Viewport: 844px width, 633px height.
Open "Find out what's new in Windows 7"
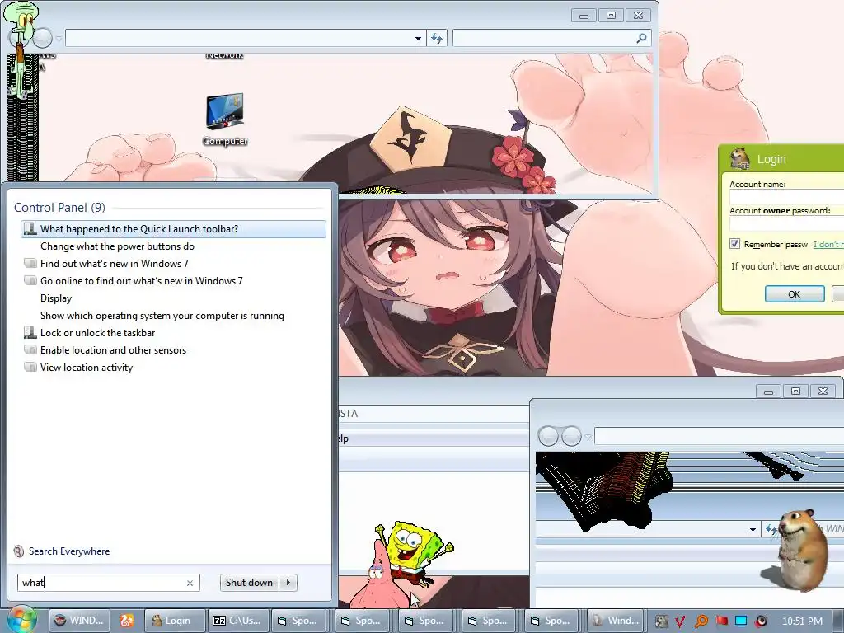[x=114, y=263]
